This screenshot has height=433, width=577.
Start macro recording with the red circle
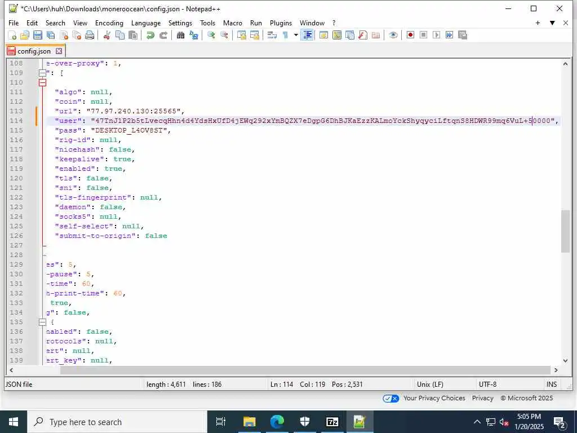(410, 35)
